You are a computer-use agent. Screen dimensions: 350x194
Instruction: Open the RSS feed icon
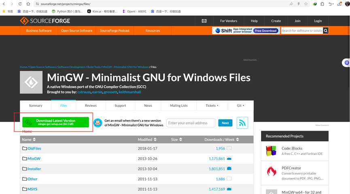242,122
